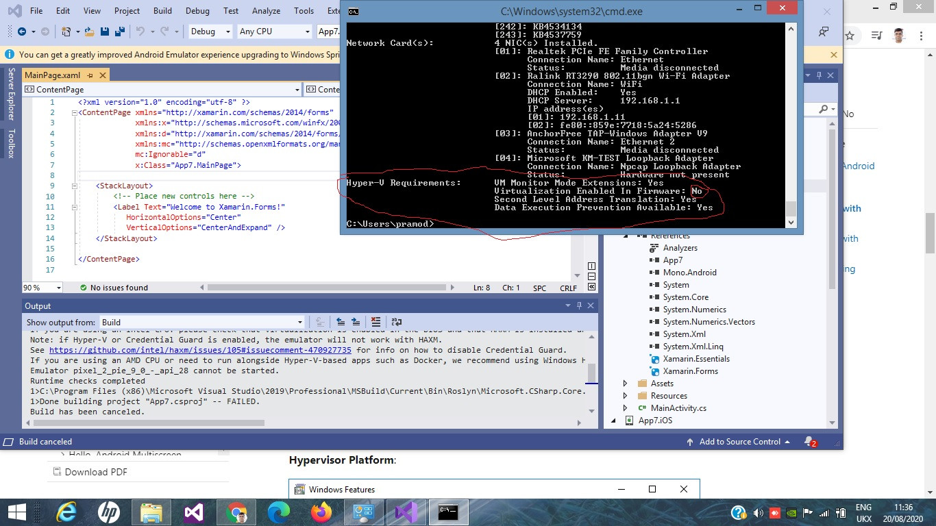This screenshot has width=936, height=526.
Task: Open the Any CPU platform dropdown
Action: (274, 32)
